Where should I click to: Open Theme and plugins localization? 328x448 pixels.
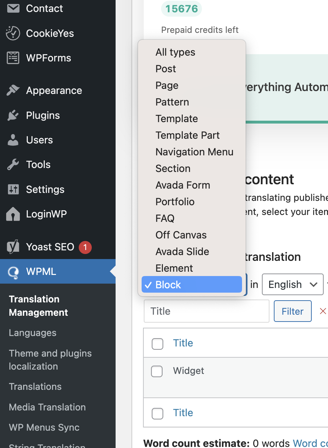tap(50, 360)
